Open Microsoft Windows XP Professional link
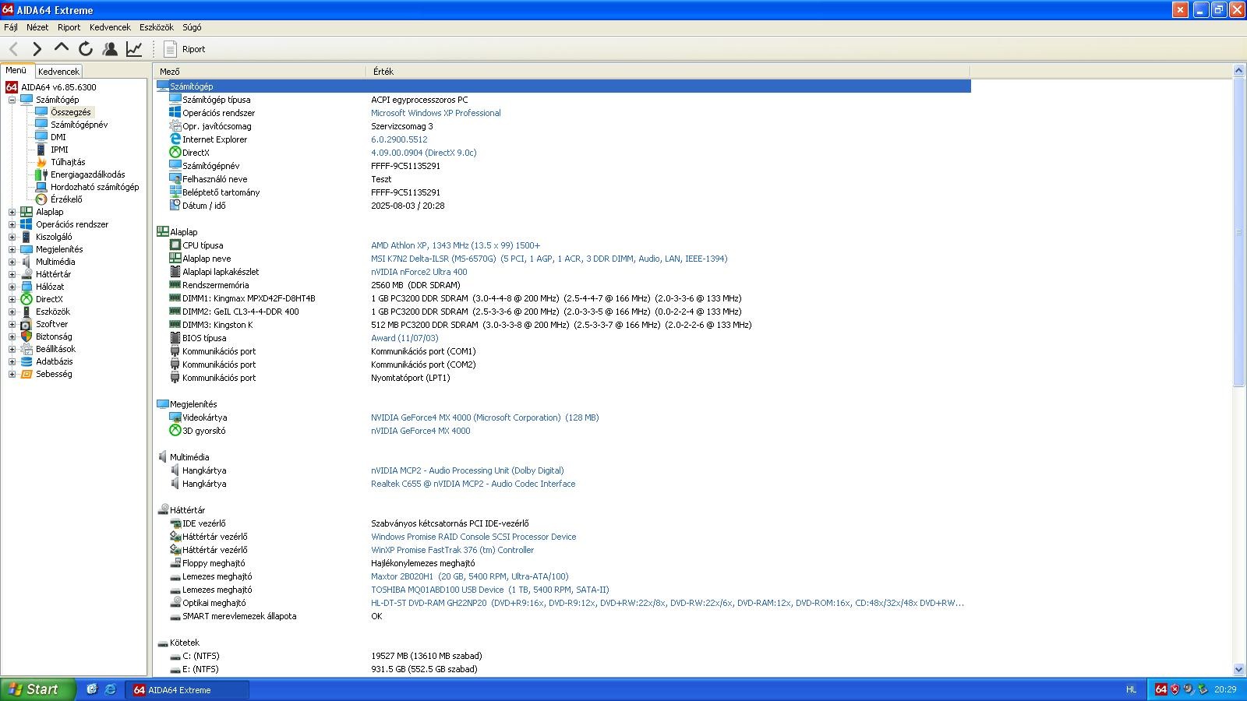The height and width of the screenshot is (701, 1247). [436, 113]
